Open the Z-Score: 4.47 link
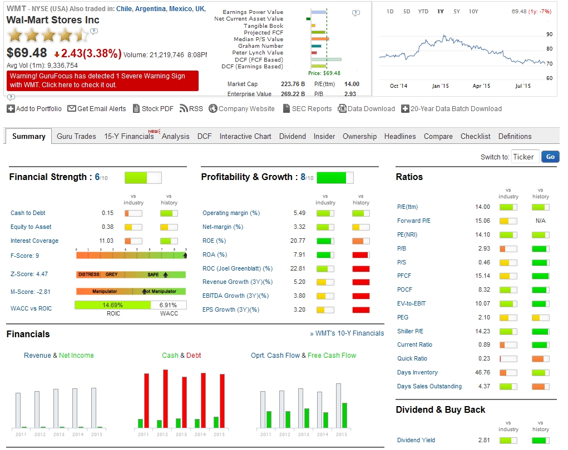 click(x=29, y=274)
